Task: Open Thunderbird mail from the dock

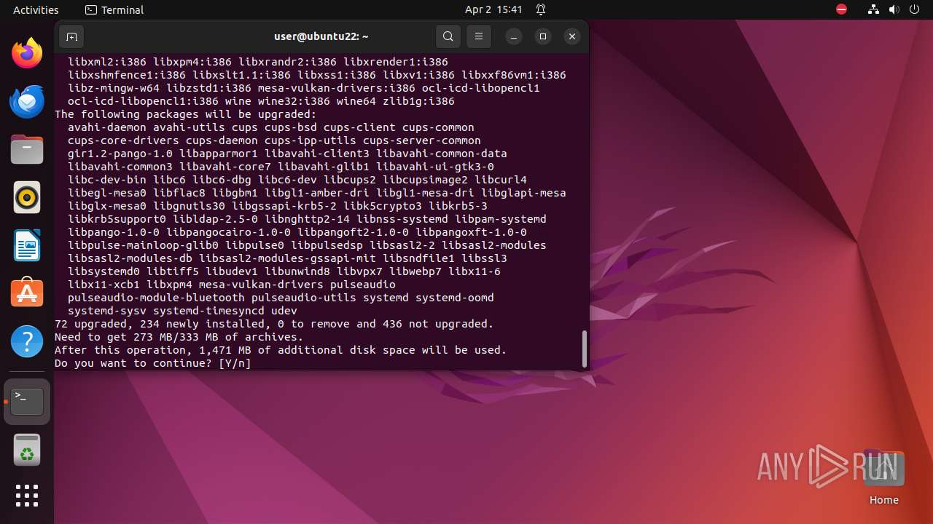Action: point(27,101)
